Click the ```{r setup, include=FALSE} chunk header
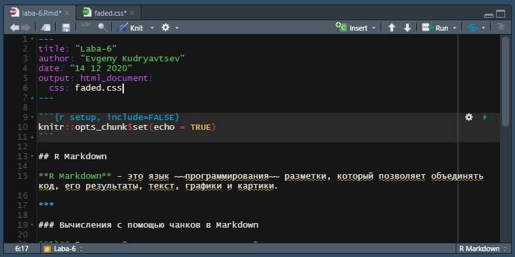 tap(109, 117)
